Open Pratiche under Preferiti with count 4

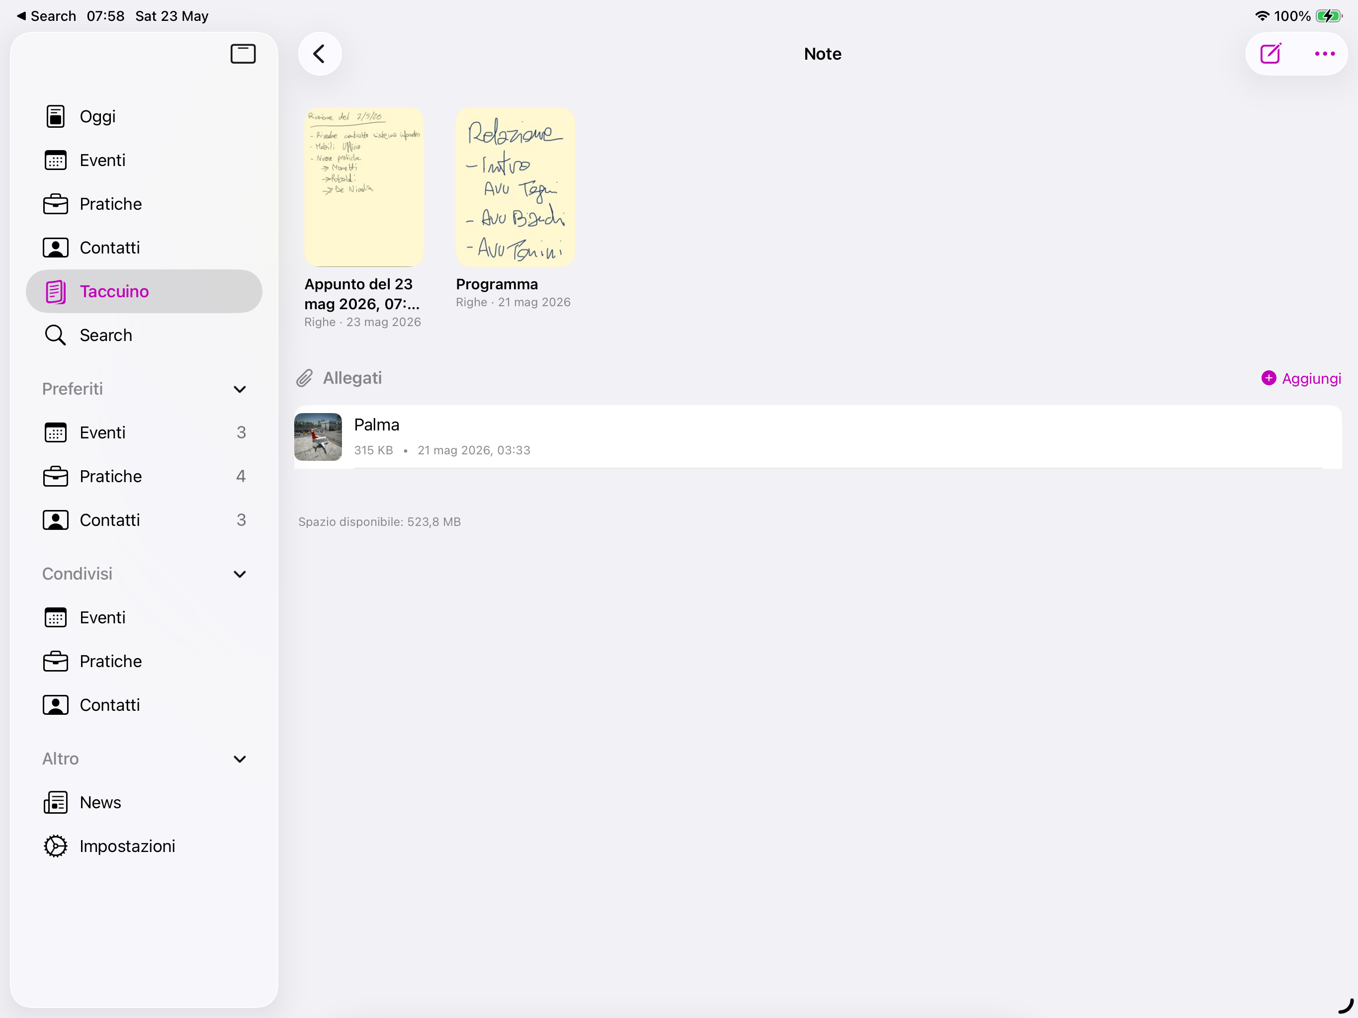pos(144,477)
